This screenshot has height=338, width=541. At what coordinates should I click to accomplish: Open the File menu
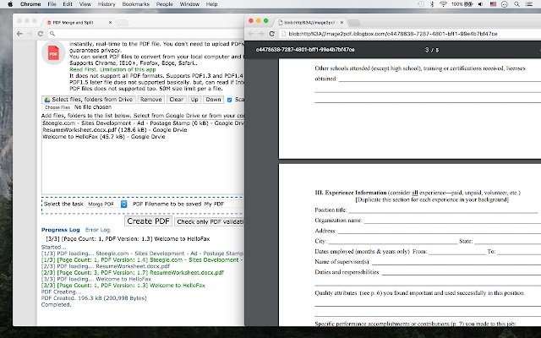pyautogui.click(x=52, y=4)
